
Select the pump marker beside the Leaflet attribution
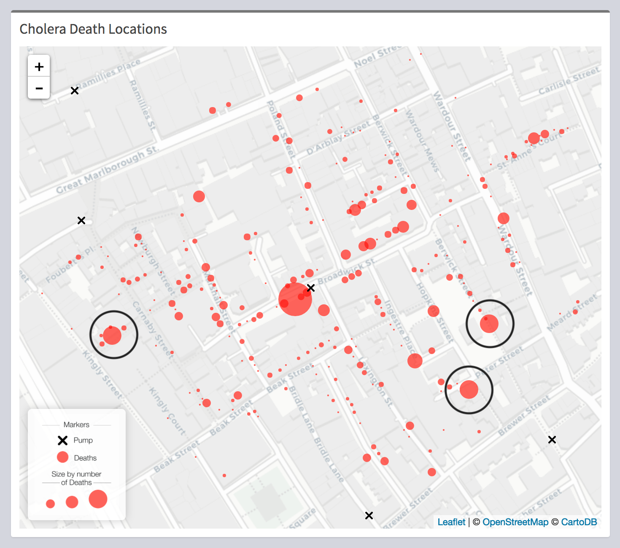click(369, 516)
